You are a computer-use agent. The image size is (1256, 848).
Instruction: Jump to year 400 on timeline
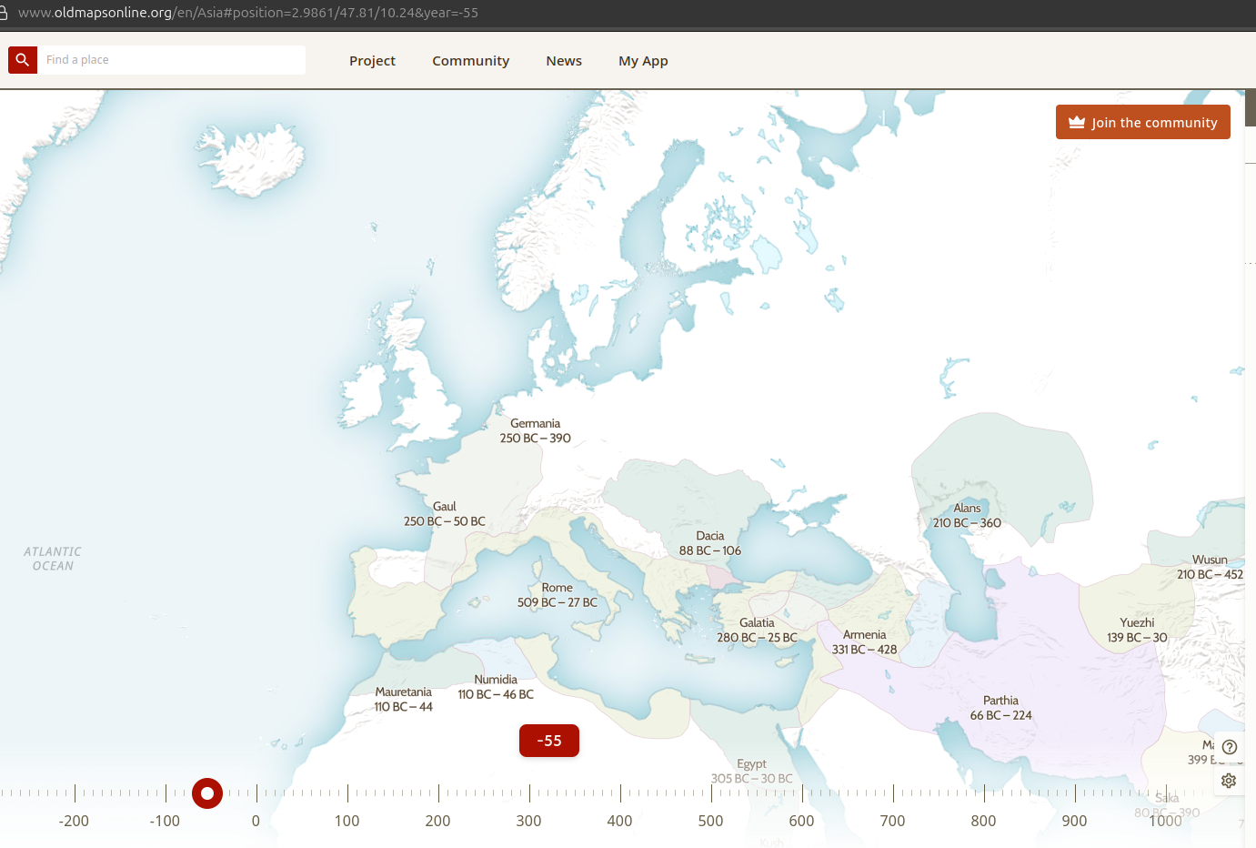(x=619, y=821)
